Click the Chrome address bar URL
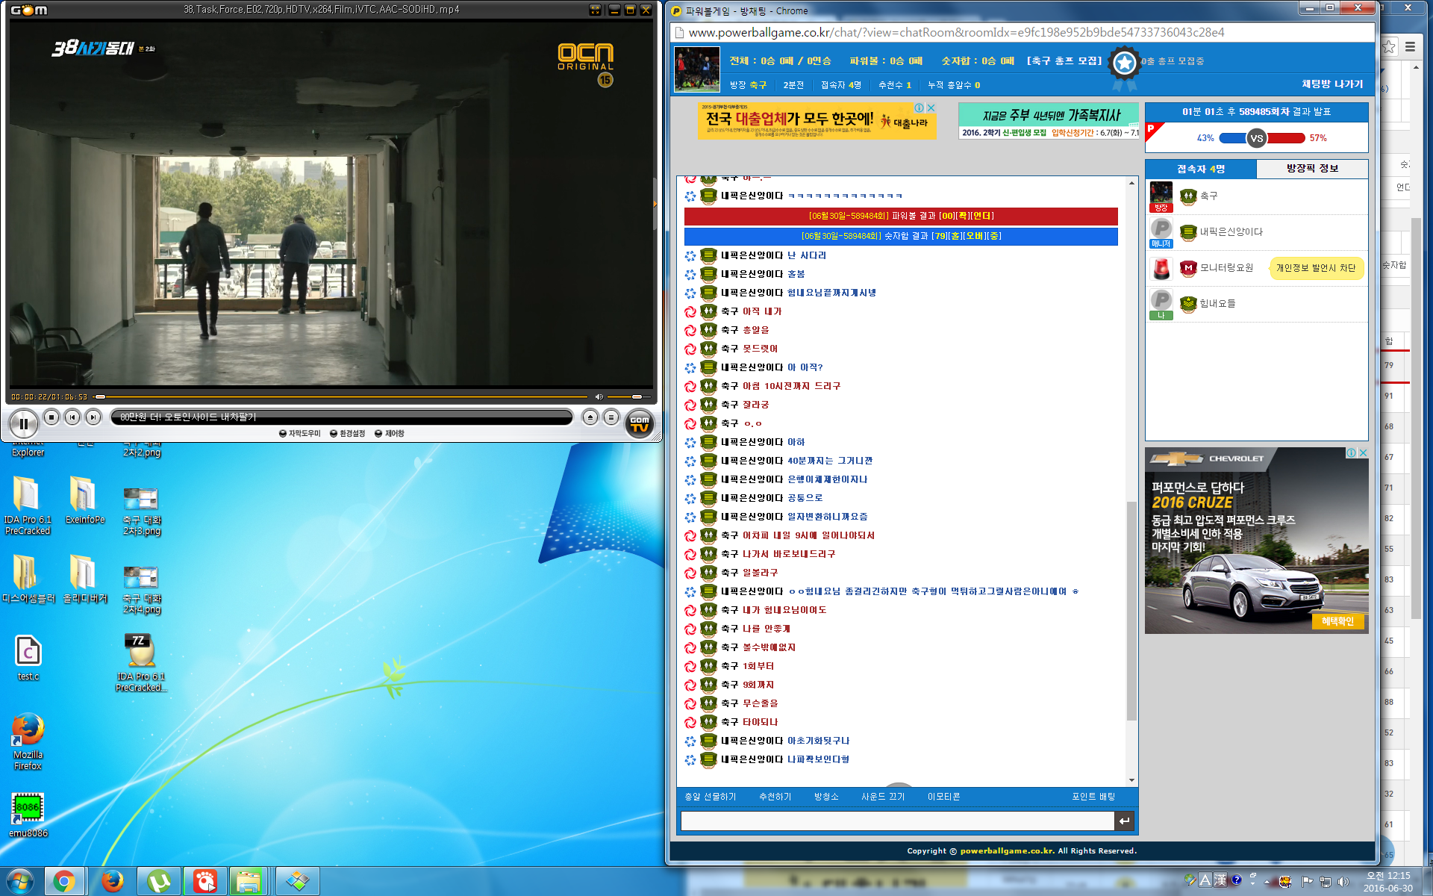 (x=956, y=32)
